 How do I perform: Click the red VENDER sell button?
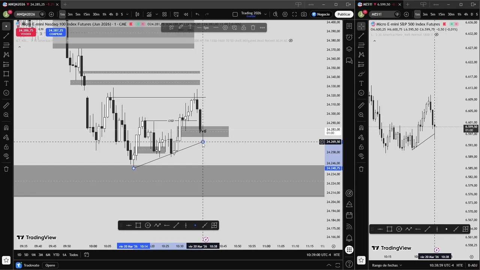tap(26, 32)
